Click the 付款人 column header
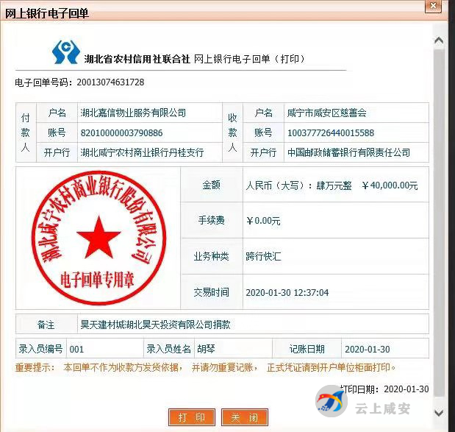Image resolution: width=455 pixels, height=432 pixels. point(26,132)
